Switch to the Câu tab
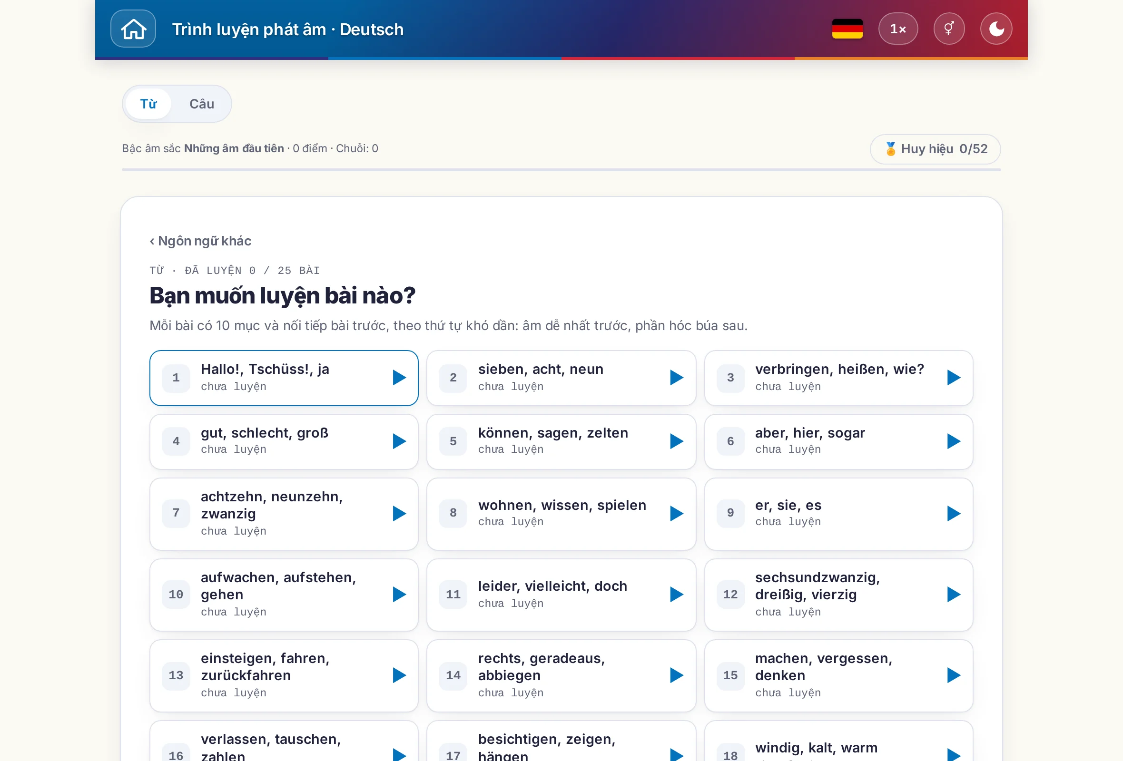 [x=201, y=104]
